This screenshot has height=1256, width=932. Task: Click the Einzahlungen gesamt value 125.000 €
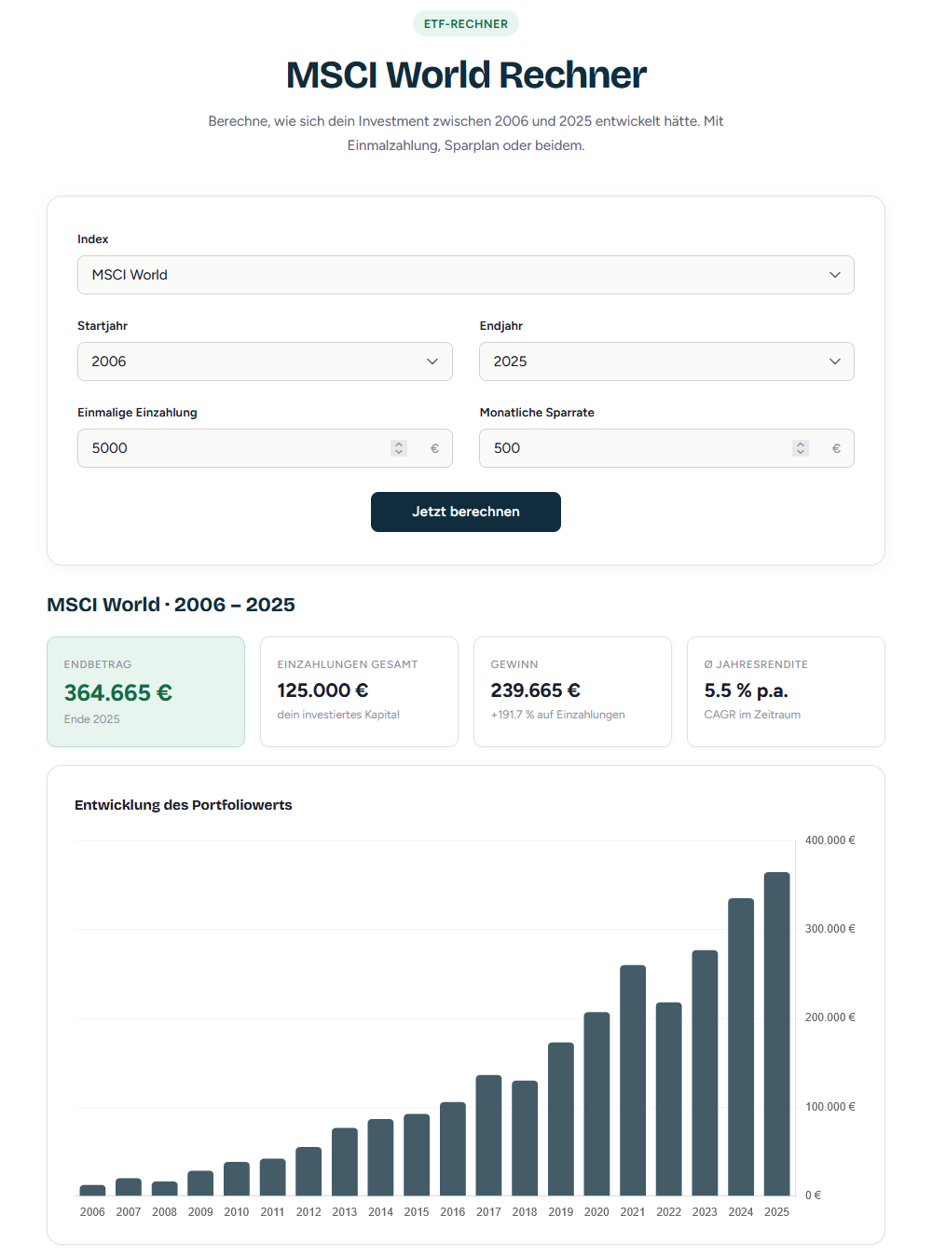tap(322, 690)
